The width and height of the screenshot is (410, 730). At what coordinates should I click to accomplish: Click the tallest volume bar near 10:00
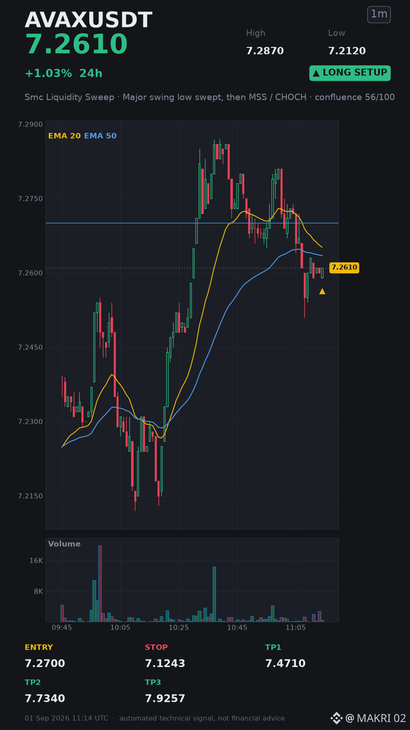click(100, 584)
